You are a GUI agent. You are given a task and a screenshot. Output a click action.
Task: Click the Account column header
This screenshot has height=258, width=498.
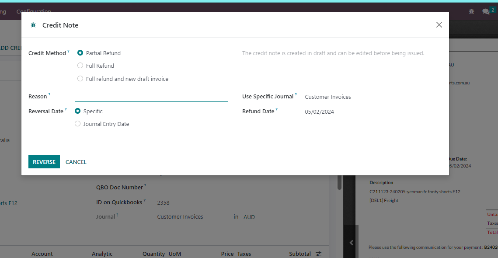[x=42, y=254]
